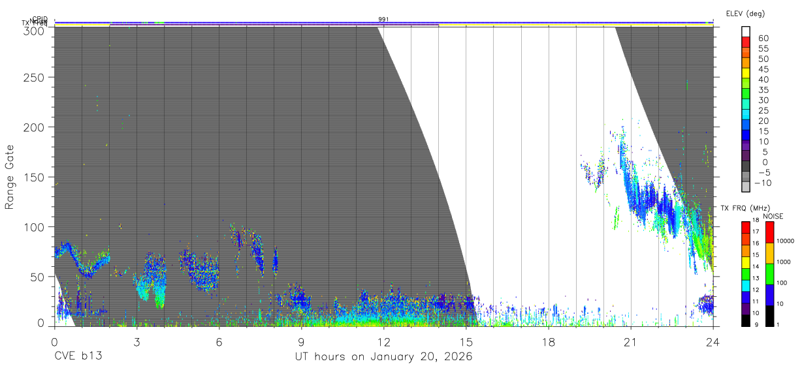
Task: Click the 'Range Gate' y-axis label
Action: coord(10,177)
